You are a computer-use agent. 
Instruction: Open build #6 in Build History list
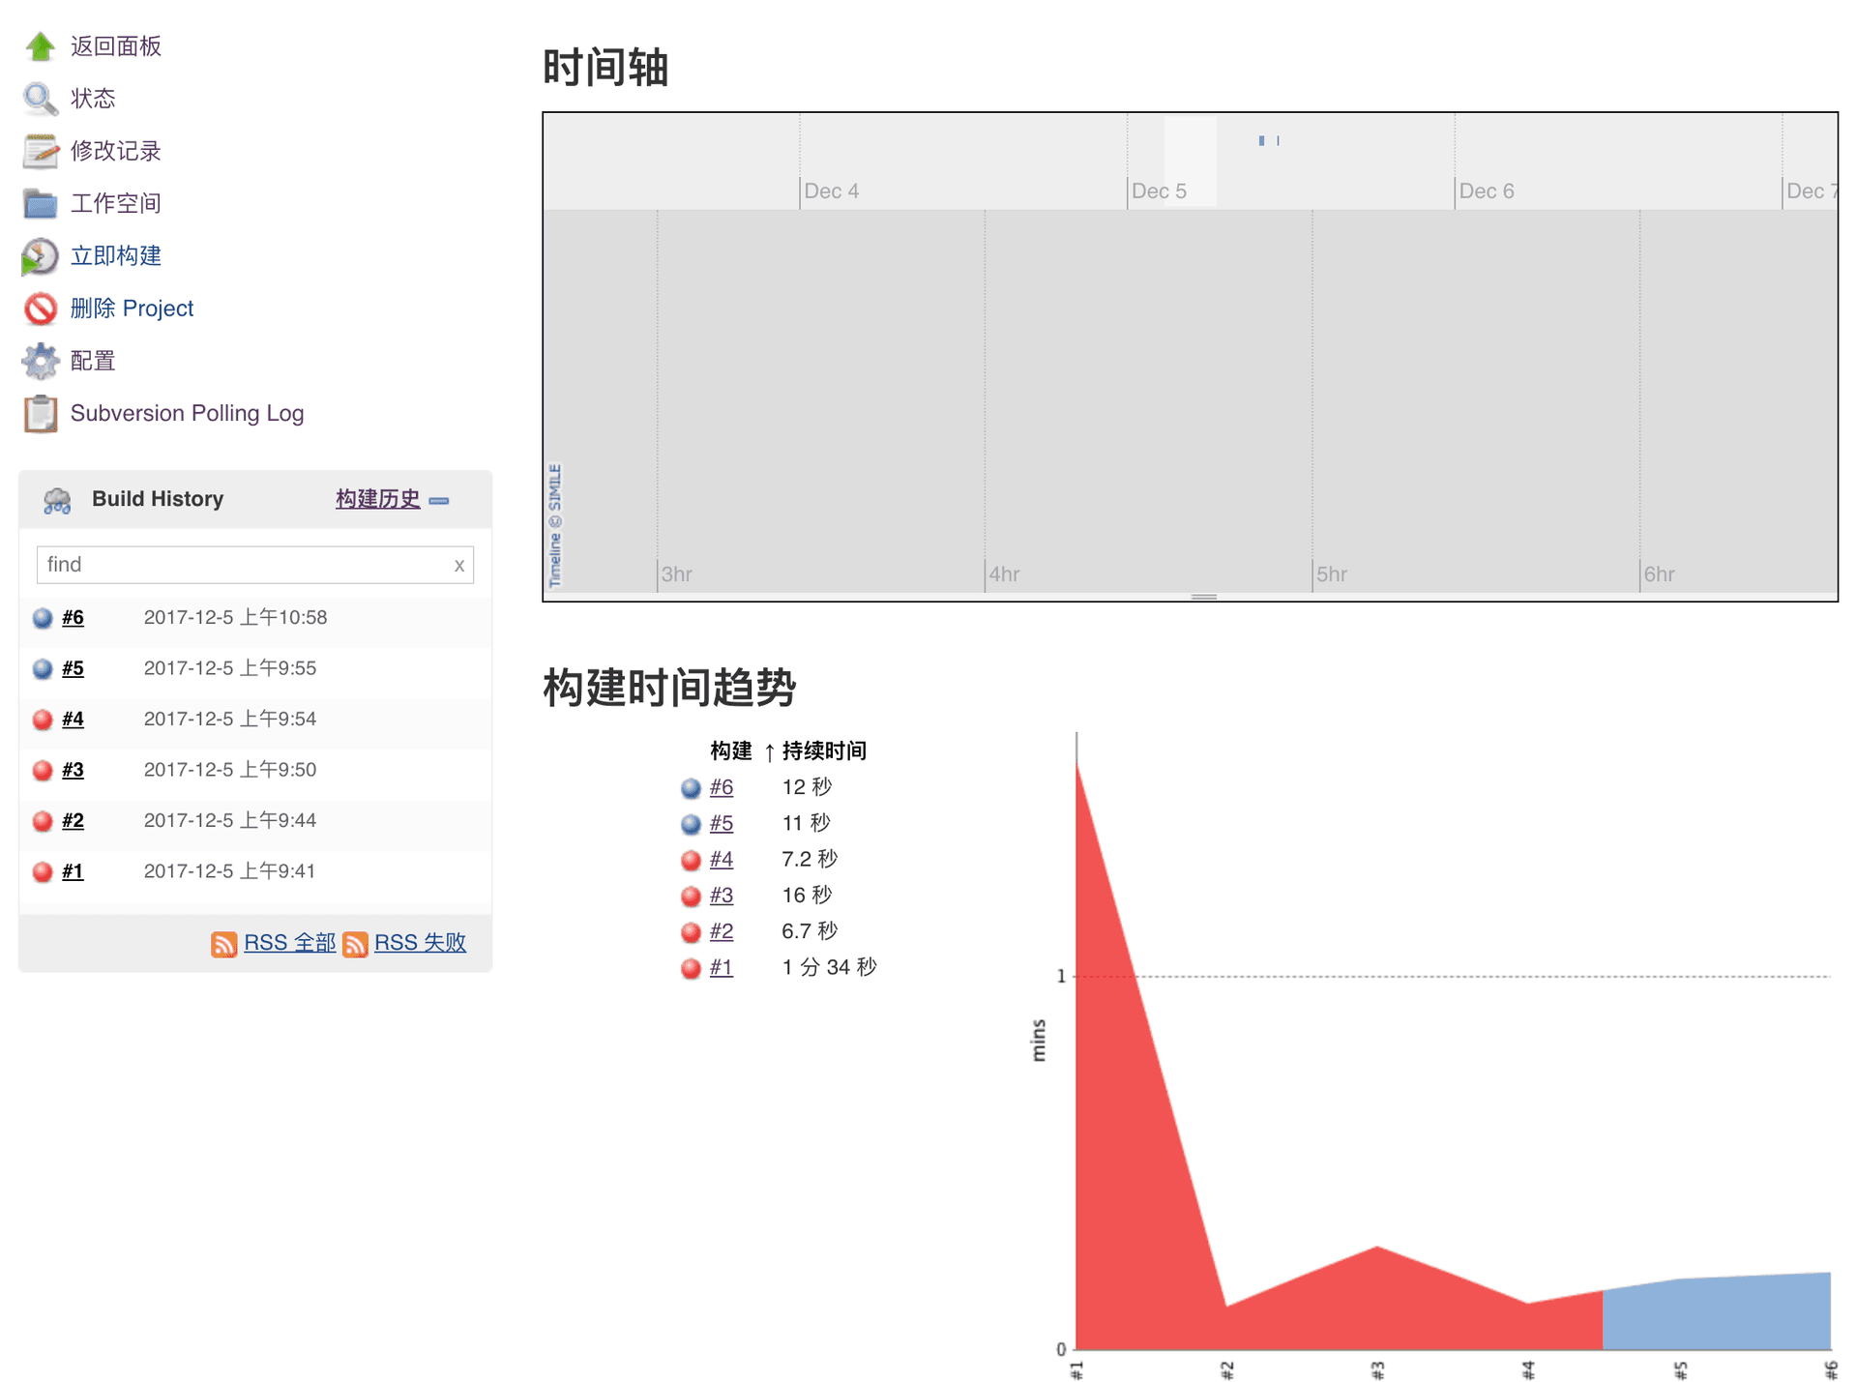73,618
